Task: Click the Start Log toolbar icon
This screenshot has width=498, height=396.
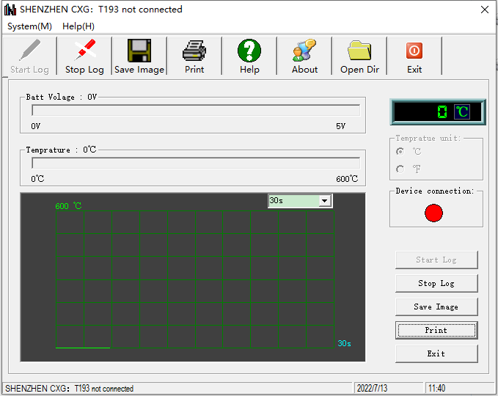Action: point(29,50)
